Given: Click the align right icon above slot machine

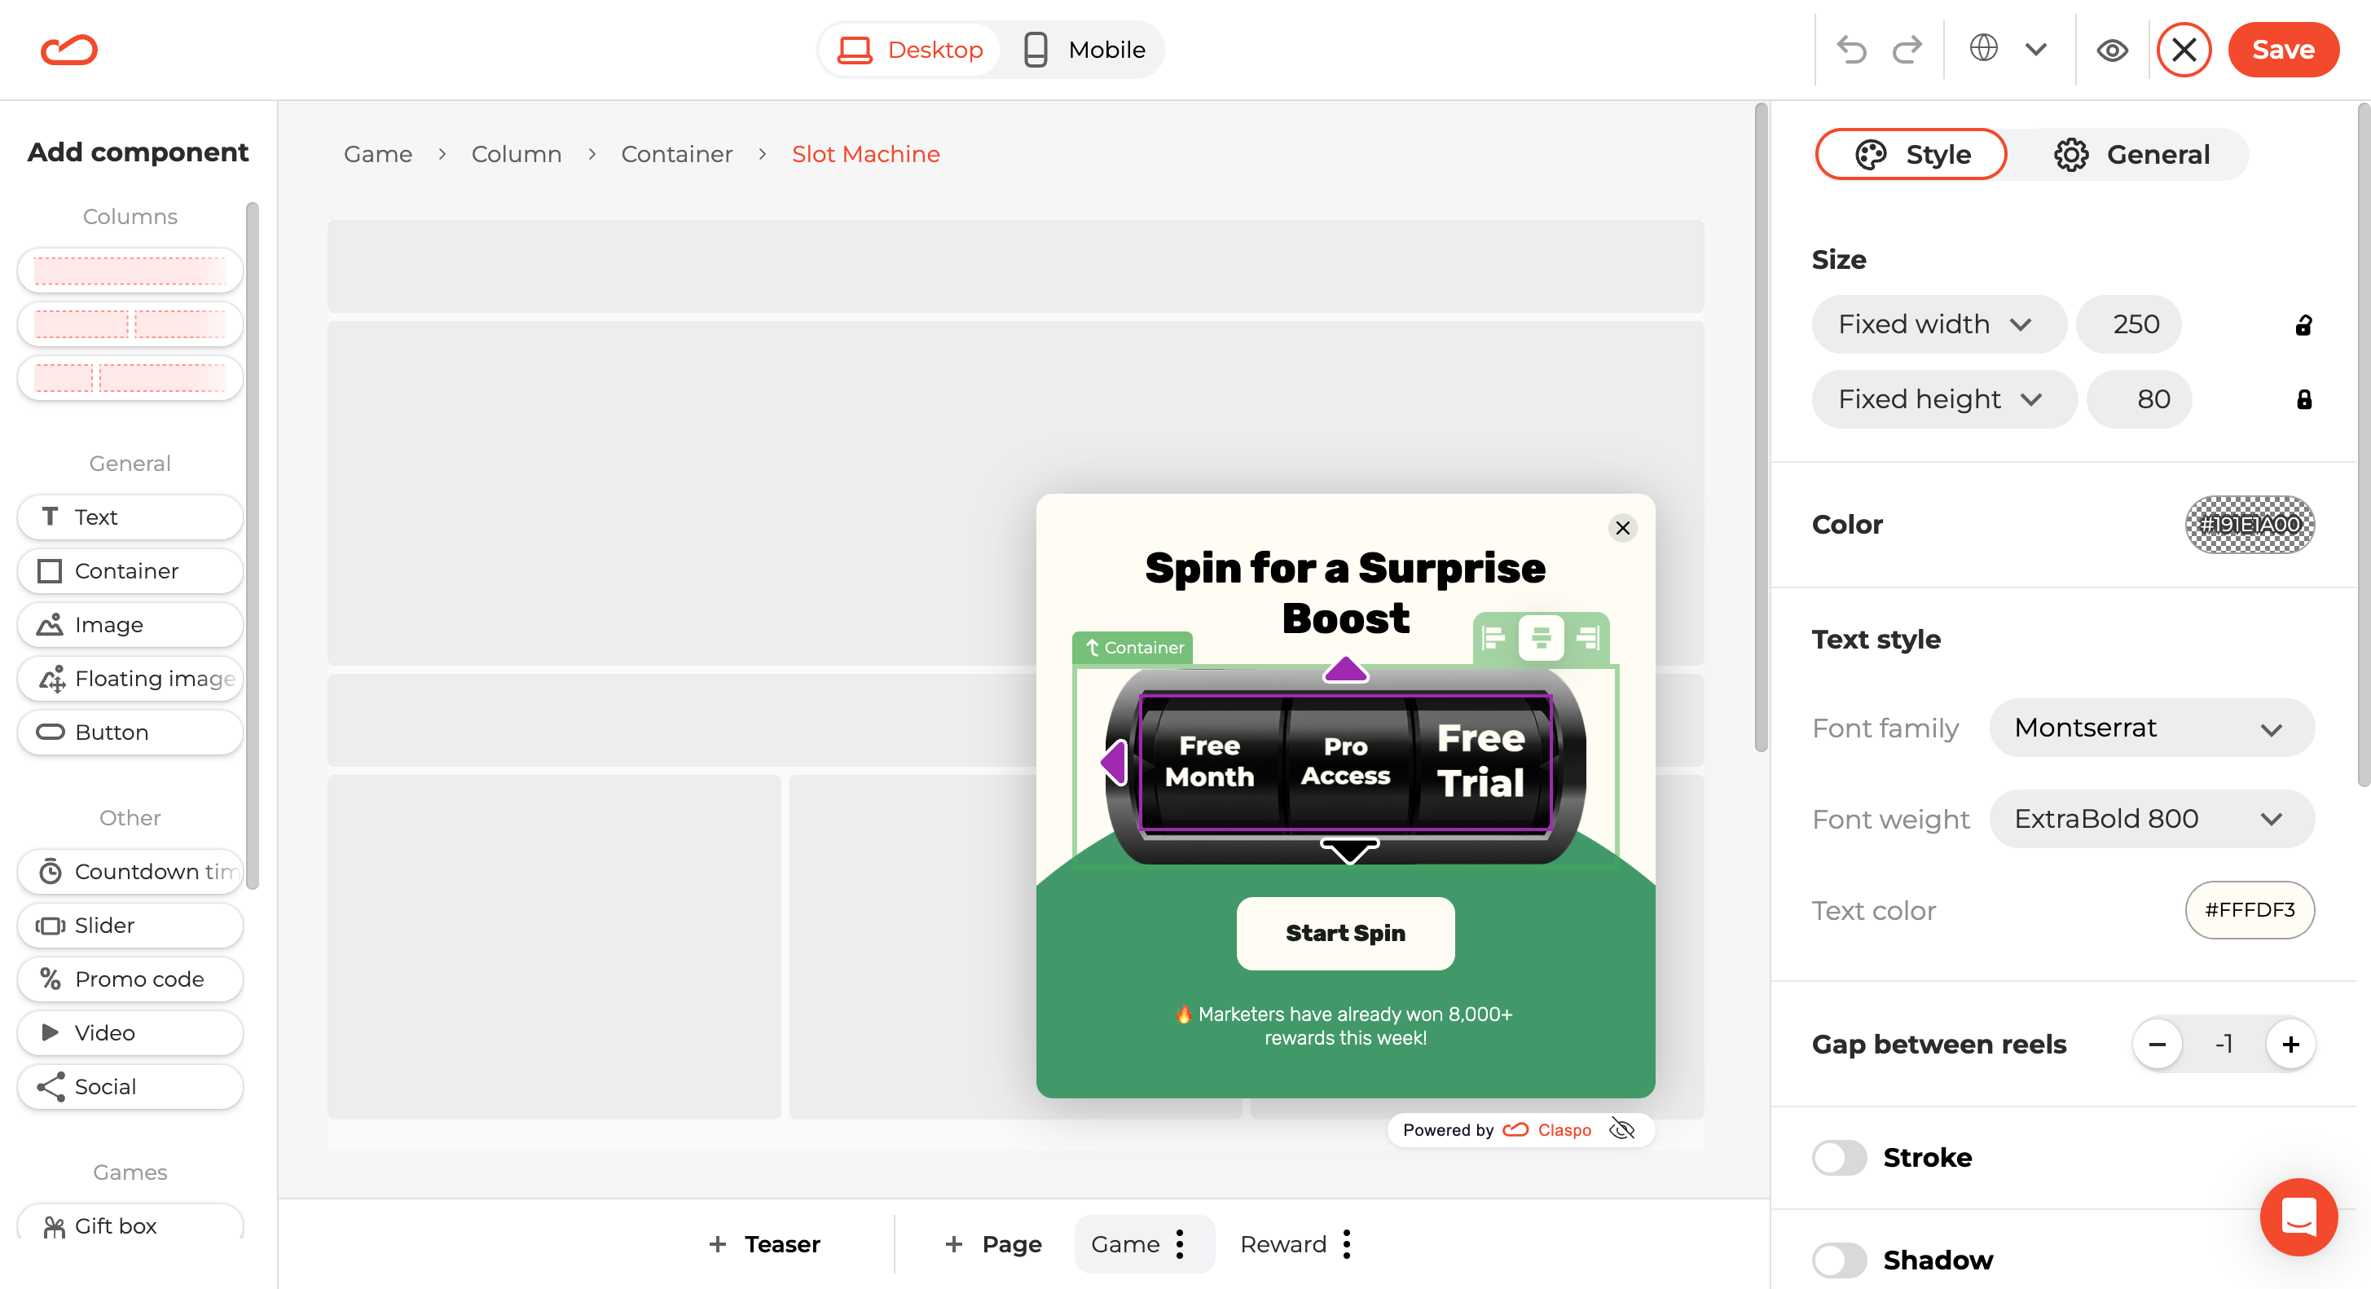Looking at the screenshot, I should point(1588,637).
